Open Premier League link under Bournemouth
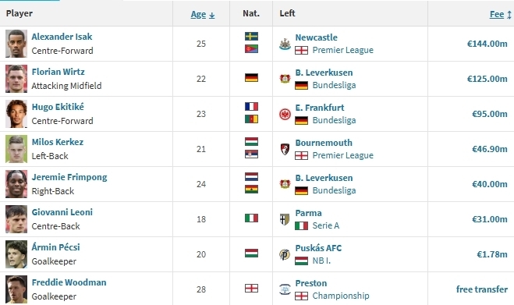Image resolution: width=514 pixels, height=305 pixels. point(342,155)
